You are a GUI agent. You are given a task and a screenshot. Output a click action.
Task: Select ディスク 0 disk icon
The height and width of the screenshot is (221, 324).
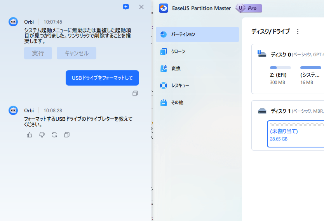(x=262, y=54)
